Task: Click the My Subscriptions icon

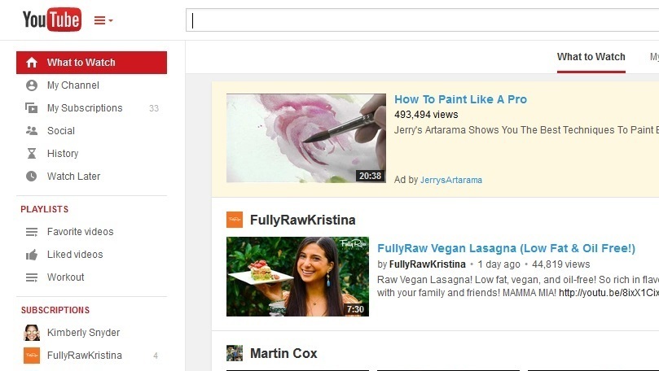Action: (x=32, y=108)
